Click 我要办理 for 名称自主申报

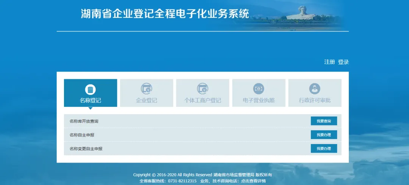click(x=324, y=135)
